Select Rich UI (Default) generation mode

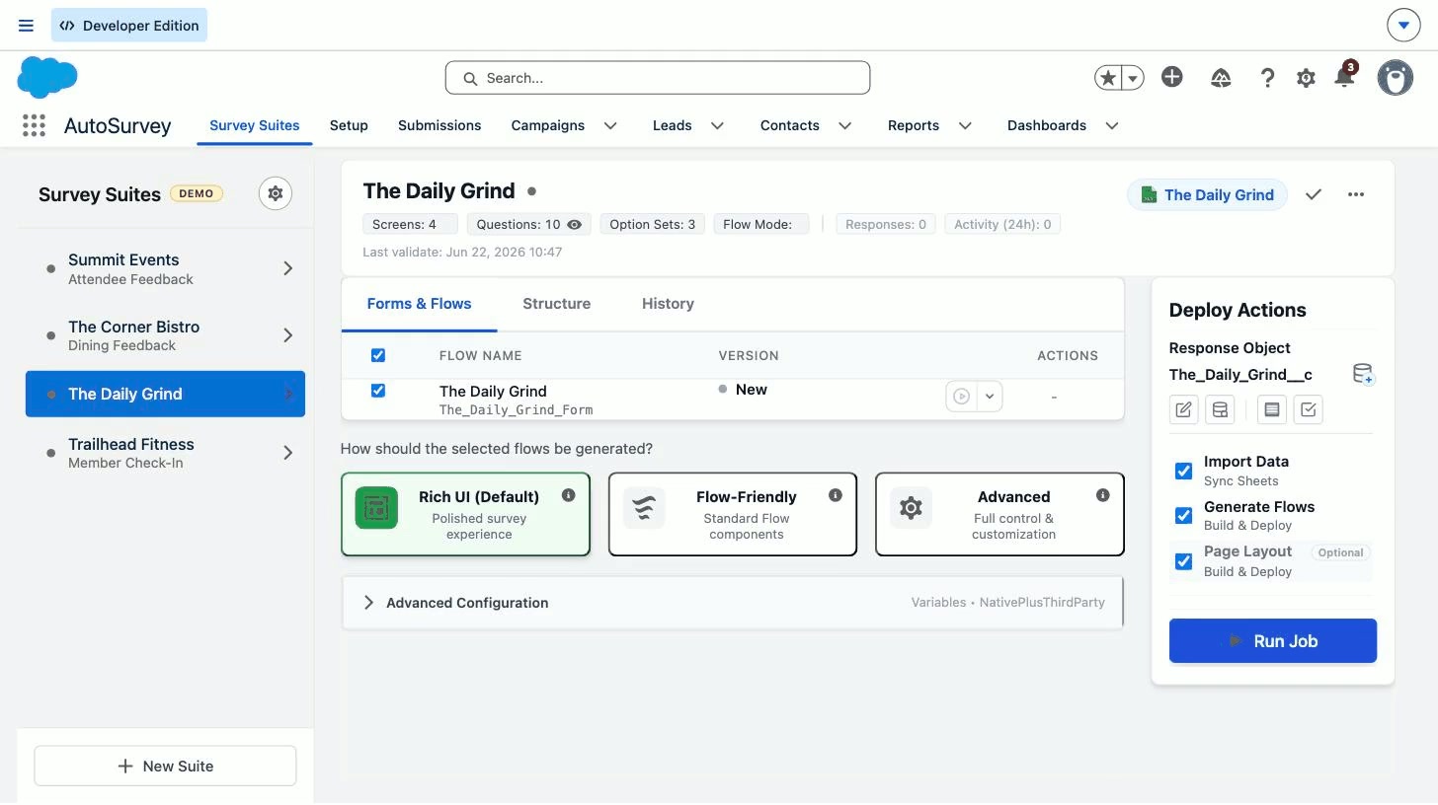(x=465, y=514)
